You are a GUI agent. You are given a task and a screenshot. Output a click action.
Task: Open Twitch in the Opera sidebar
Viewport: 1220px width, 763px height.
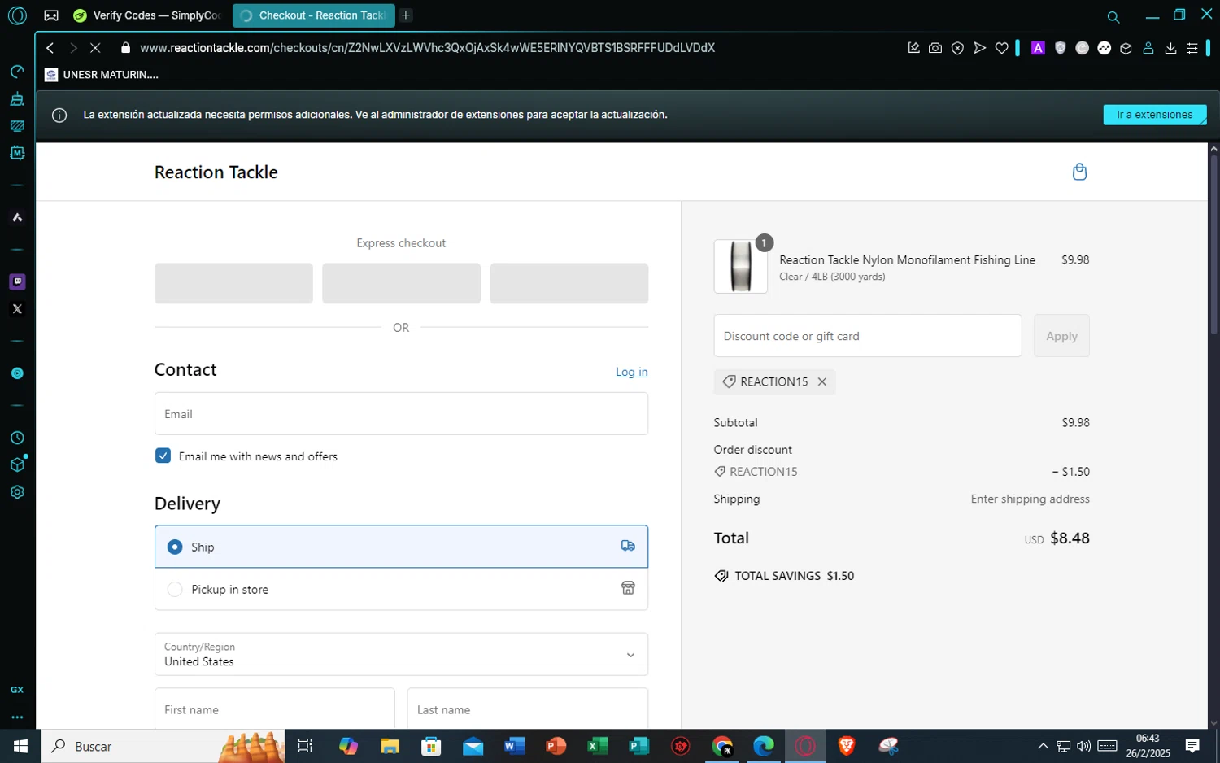coord(17,281)
